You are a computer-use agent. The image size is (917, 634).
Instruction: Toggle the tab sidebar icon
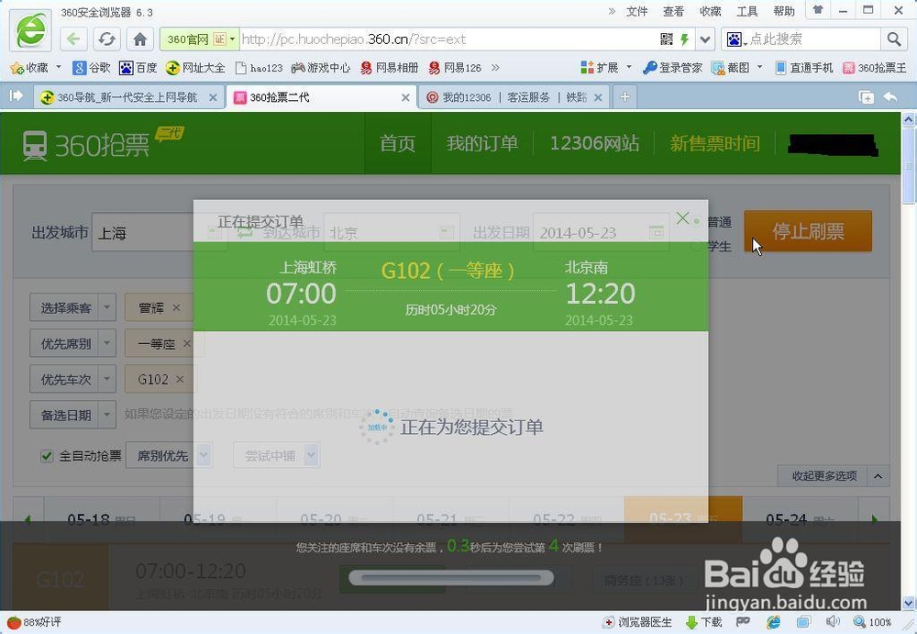click(16, 96)
